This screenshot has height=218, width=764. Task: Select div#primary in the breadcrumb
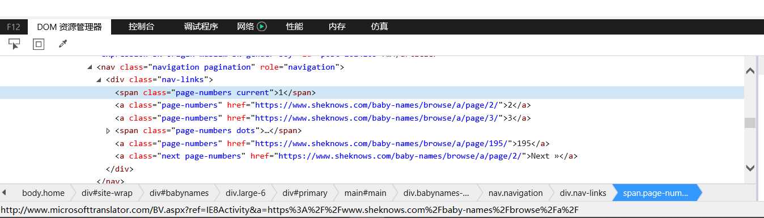tap(305, 193)
